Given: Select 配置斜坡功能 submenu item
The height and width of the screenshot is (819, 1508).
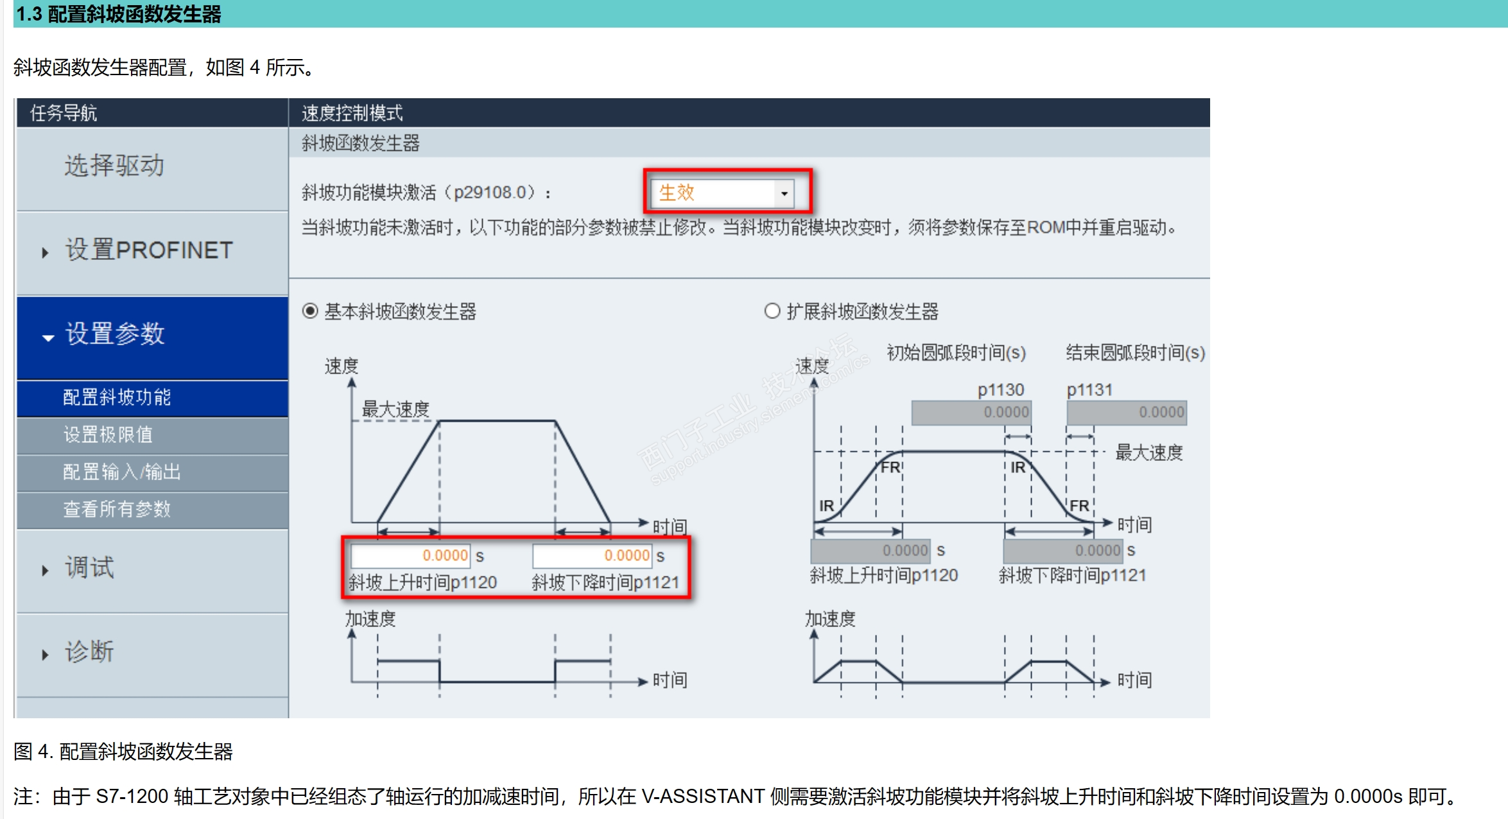Looking at the screenshot, I should (x=117, y=397).
